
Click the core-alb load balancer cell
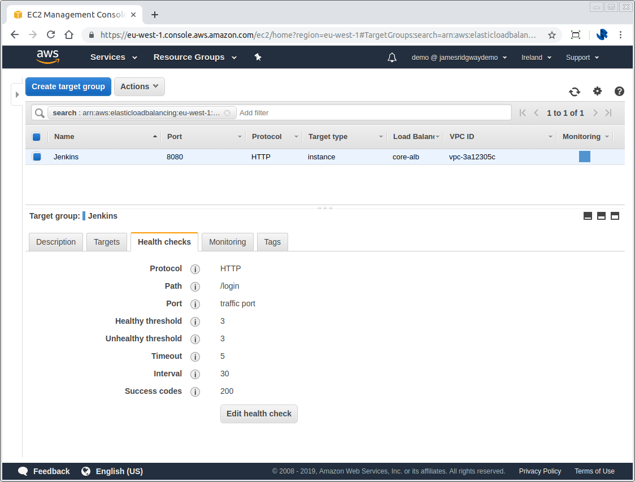[406, 157]
